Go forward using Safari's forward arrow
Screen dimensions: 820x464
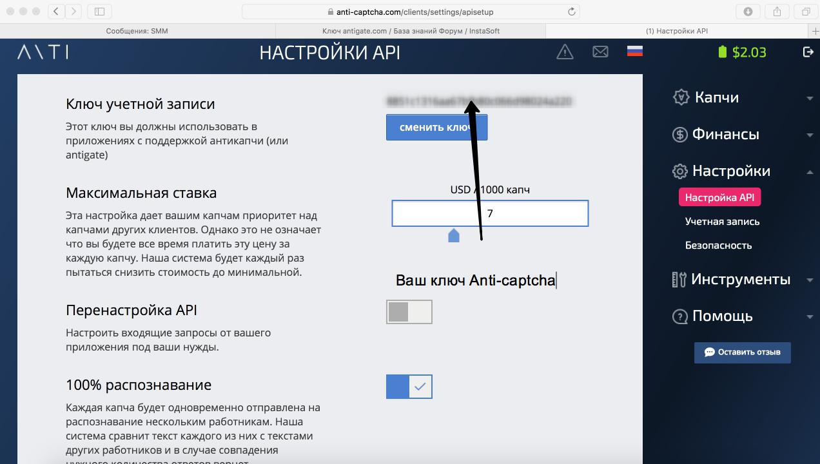tap(73, 11)
